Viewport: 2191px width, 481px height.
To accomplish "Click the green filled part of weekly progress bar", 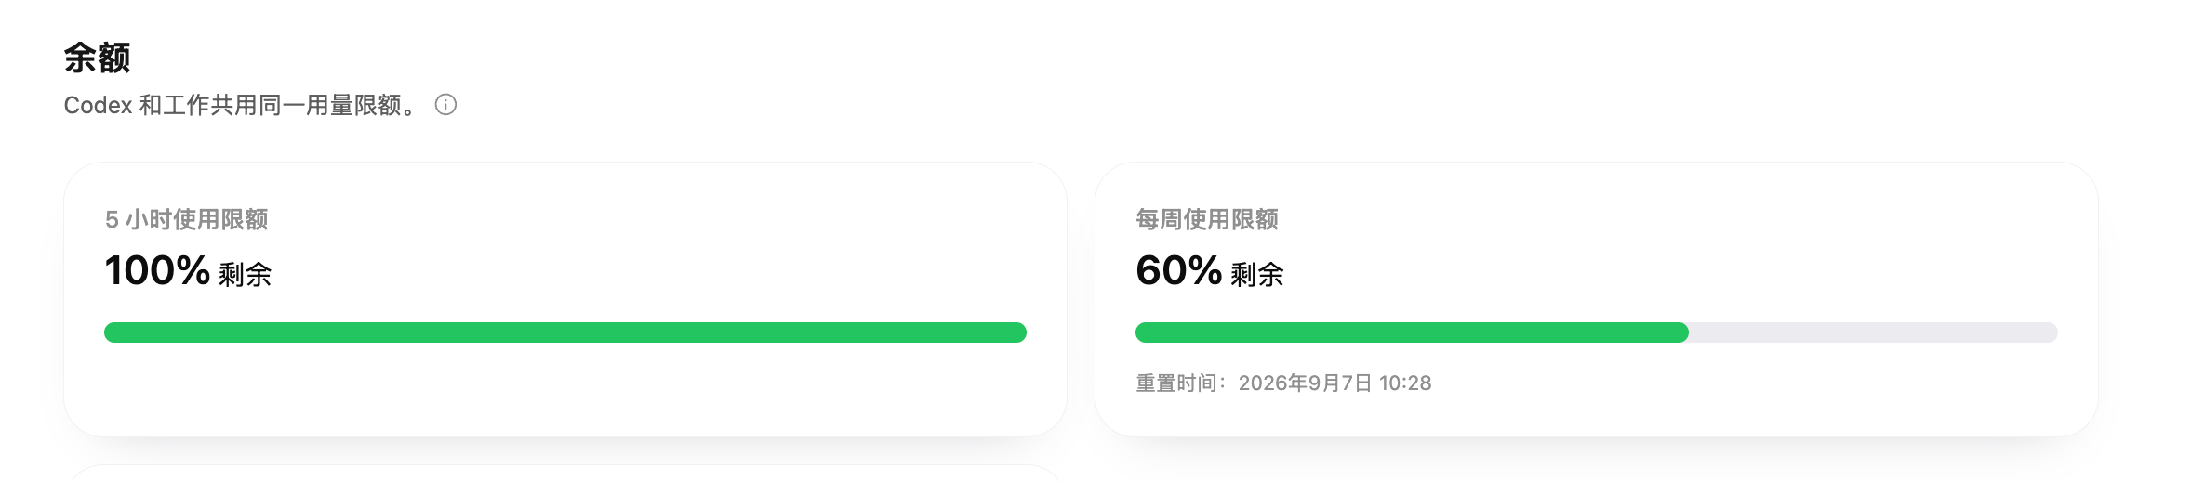I will 1412,332.
